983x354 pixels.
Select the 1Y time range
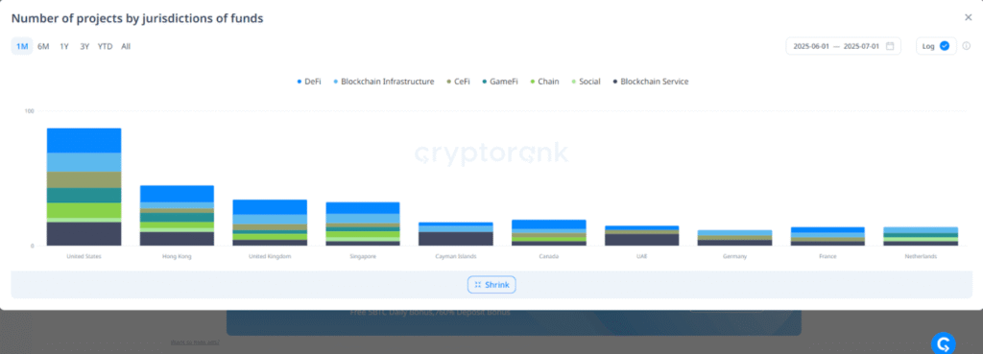[64, 46]
